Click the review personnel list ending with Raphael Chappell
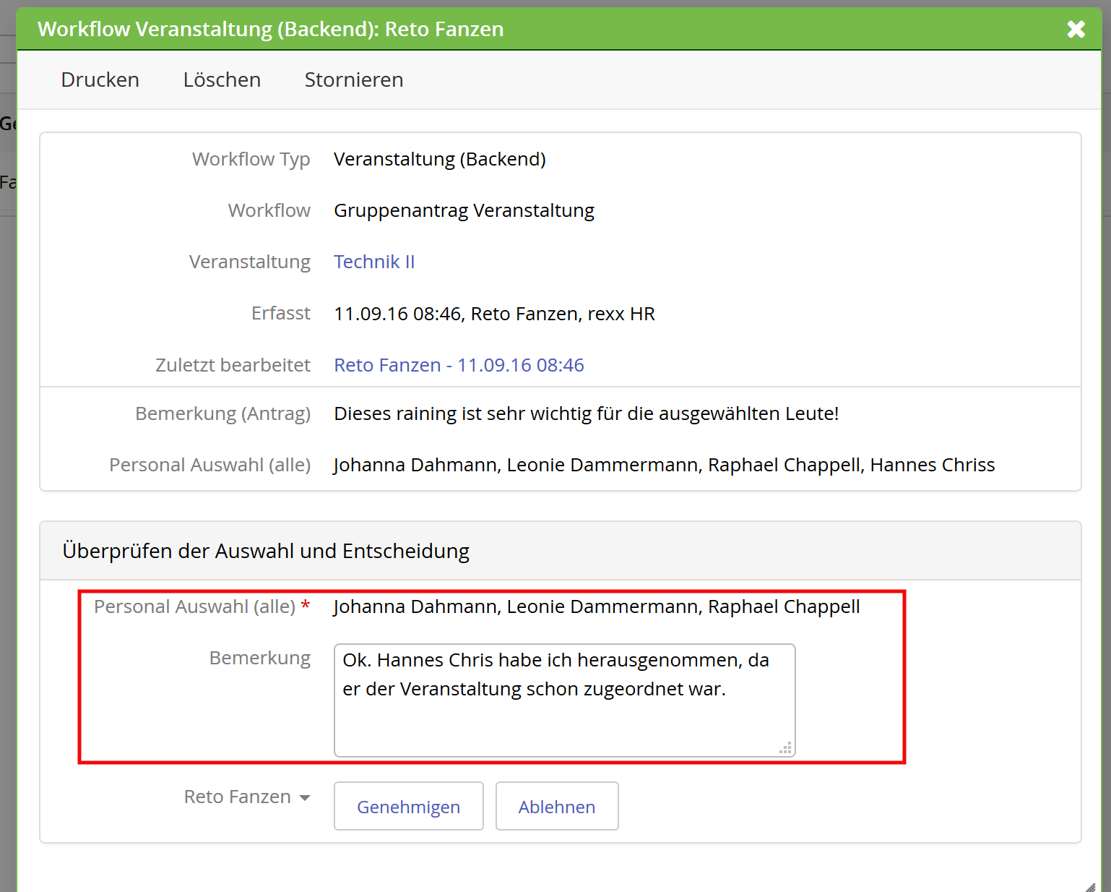This screenshot has width=1111, height=892. click(x=597, y=606)
